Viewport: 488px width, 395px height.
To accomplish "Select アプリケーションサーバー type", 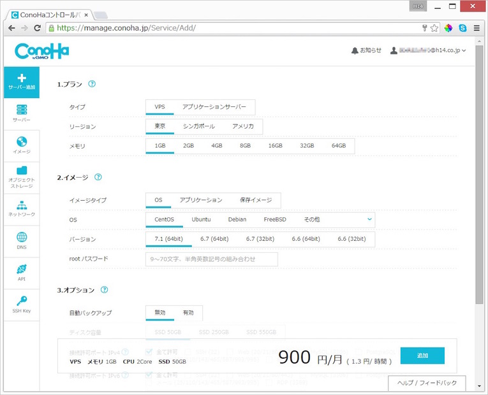I will (x=214, y=107).
